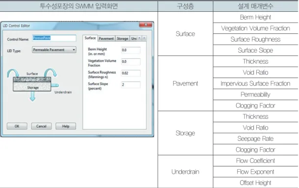Click the Surface Roughness value field

[x=131, y=73]
